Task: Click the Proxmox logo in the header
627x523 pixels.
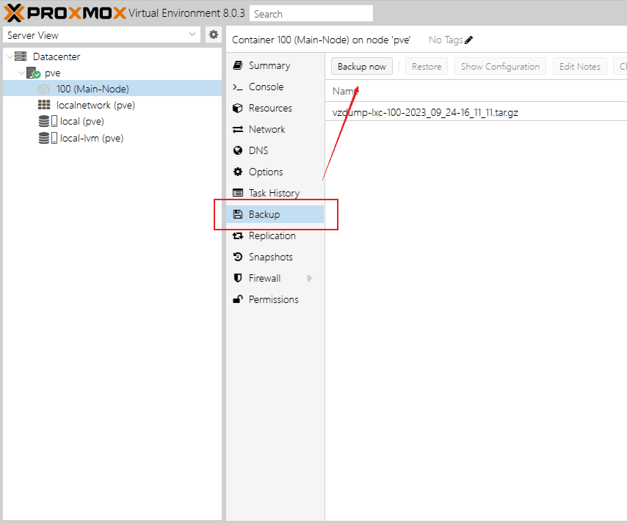Action: coord(65,13)
